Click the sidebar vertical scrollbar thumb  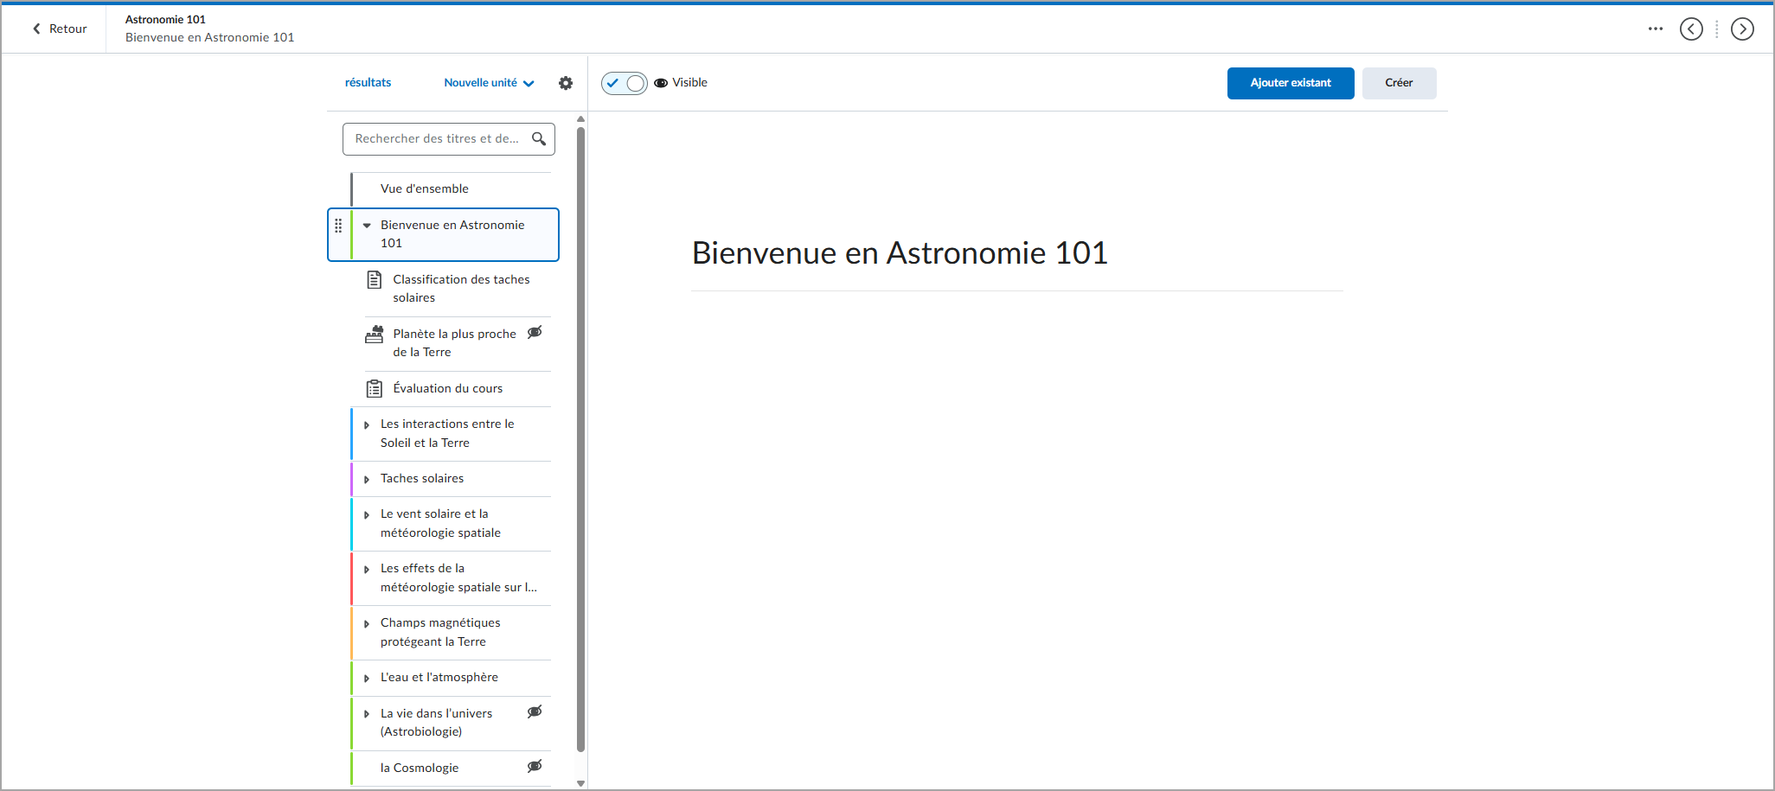[581, 439]
